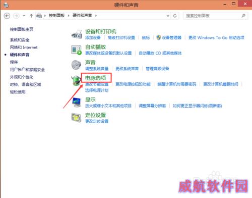Screen dimensions: 252x198
Task: Click the Back navigation arrow
Action: [x=7, y=16]
